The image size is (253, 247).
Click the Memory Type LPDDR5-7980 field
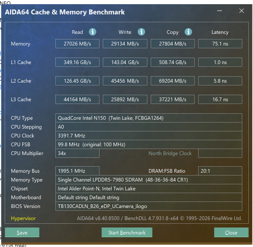click(149, 180)
